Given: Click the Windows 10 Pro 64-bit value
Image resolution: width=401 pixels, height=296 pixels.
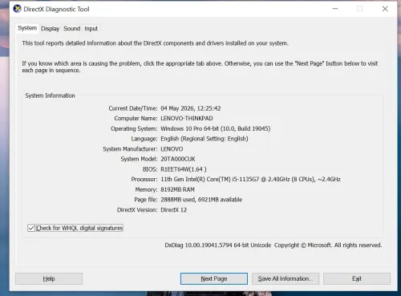Looking at the screenshot, I should 216,128.
